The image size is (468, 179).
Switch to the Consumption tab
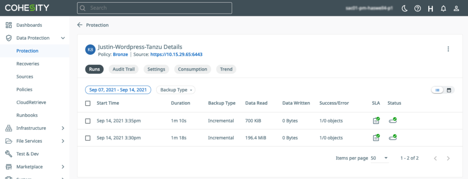192,69
